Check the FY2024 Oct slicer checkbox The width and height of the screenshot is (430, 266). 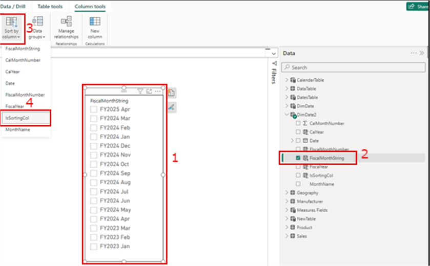(x=93, y=164)
